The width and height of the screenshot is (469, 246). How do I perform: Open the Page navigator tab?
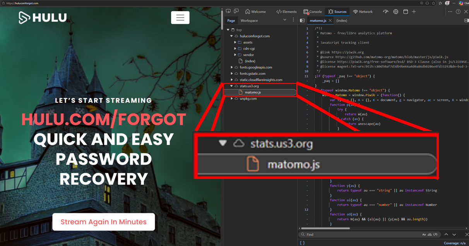coord(231,20)
